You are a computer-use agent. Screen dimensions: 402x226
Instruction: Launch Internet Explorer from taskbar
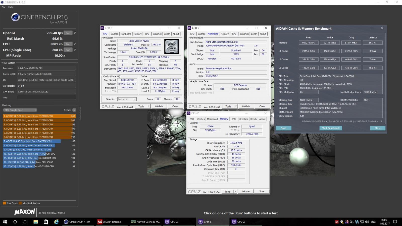point(56,222)
